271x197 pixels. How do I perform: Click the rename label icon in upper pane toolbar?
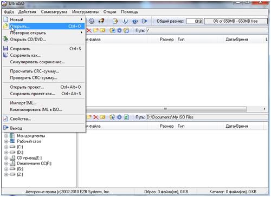102,30
